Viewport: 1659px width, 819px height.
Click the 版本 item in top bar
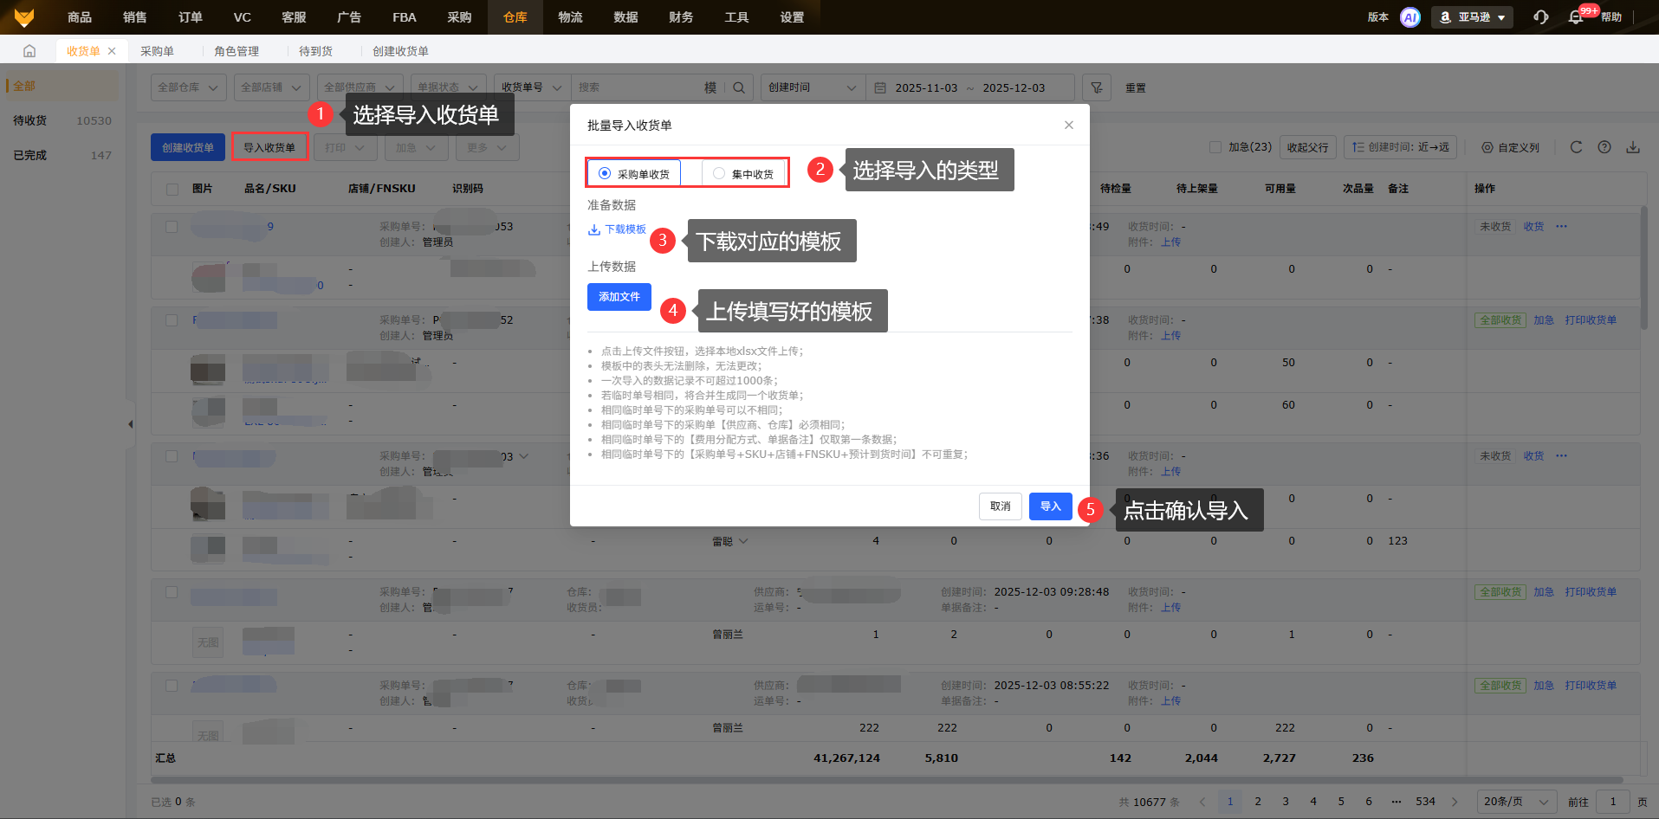pyautogui.click(x=1378, y=17)
